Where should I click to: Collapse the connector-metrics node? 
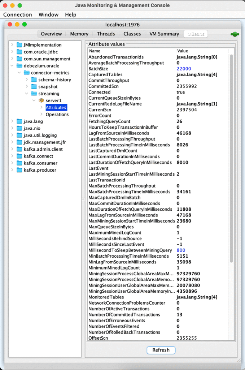pos(19,73)
